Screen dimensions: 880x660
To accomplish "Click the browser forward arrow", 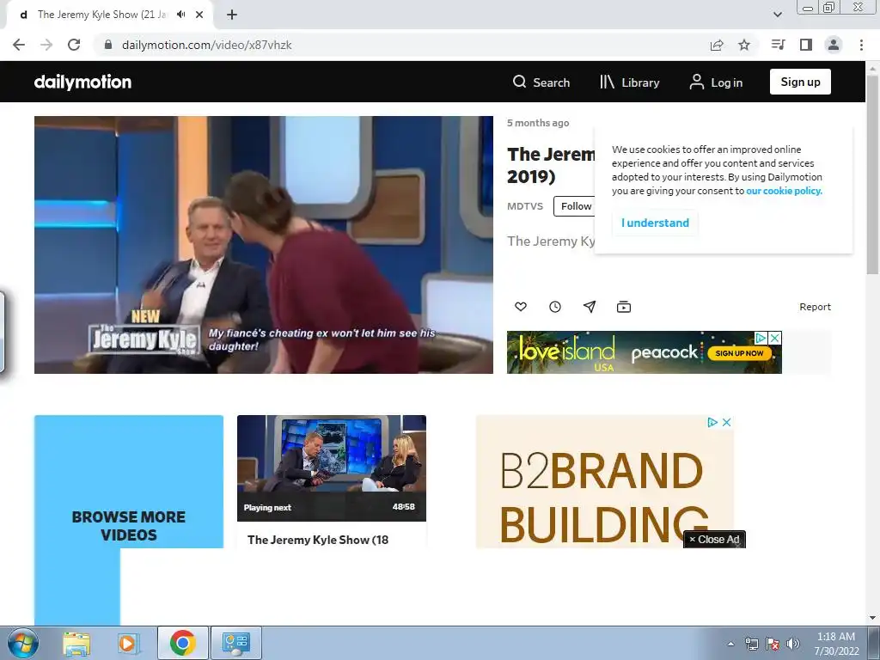I will pos(46,45).
